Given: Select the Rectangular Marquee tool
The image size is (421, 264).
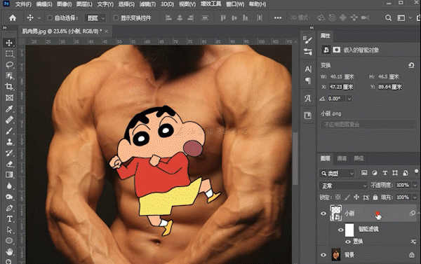Looking at the screenshot, I should point(9,54).
